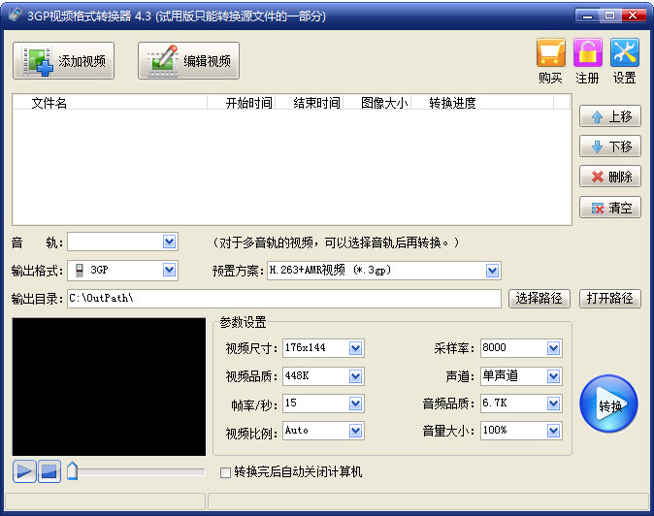Enable auto shutdown after conversion checkbox
Image resolution: width=654 pixels, height=516 pixels.
point(226,472)
